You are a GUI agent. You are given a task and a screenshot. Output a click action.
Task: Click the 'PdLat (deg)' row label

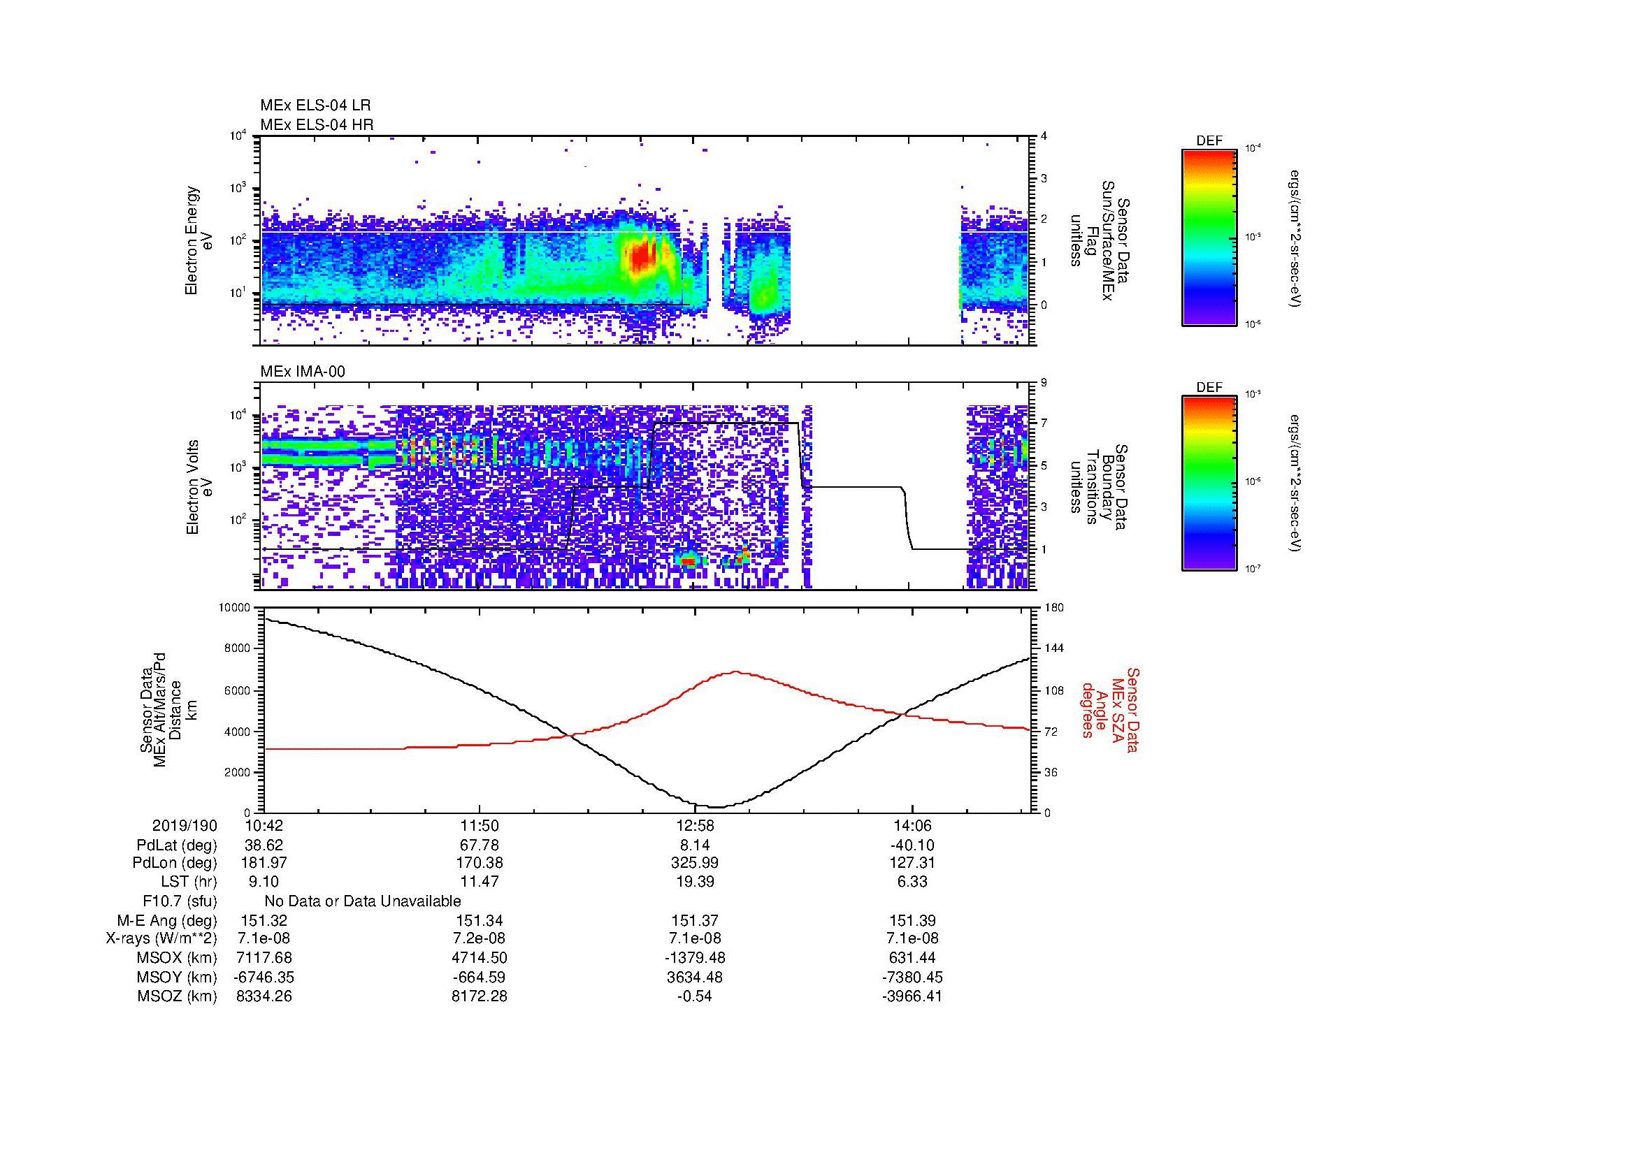coord(177,845)
